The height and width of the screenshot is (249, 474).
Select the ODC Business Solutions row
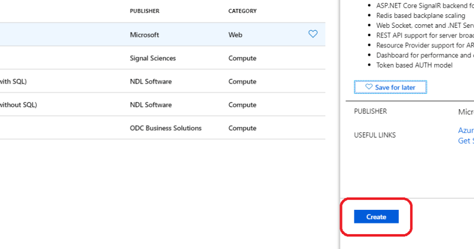point(165,128)
